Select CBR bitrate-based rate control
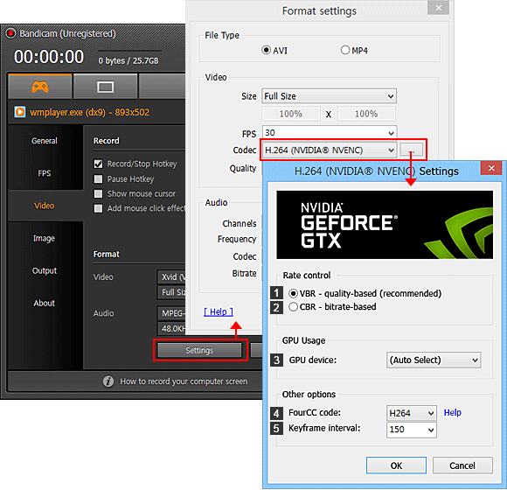 tap(293, 306)
